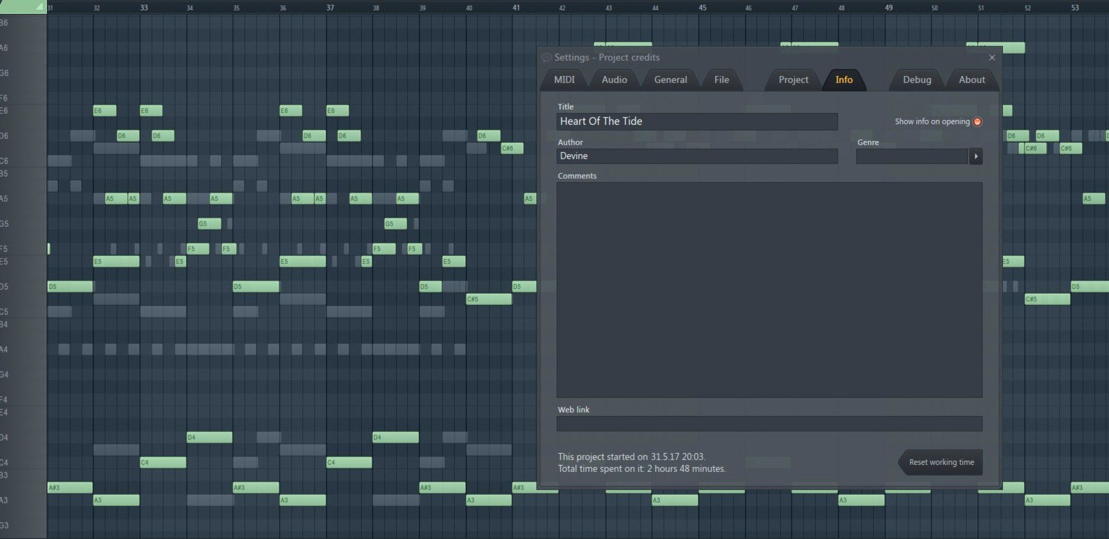1109x539 pixels.
Task: Go to the Project tab
Action: (x=793, y=80)
